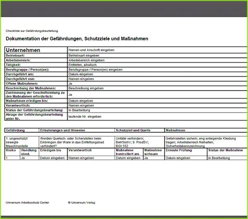Viewport: 248px width, 219px height.
Task: Click 'in Bearbeitung' under Status der Maßnahme
Action: tap(219, 158)
